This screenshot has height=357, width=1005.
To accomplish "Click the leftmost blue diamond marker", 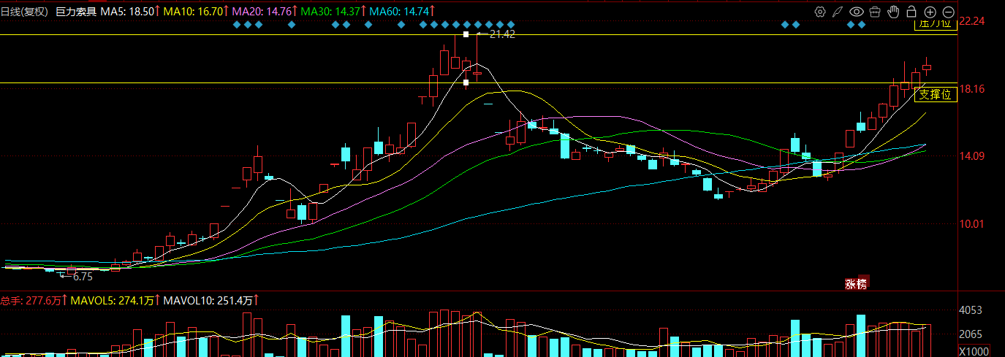I will pyautogui.click(x=236, y=25).
